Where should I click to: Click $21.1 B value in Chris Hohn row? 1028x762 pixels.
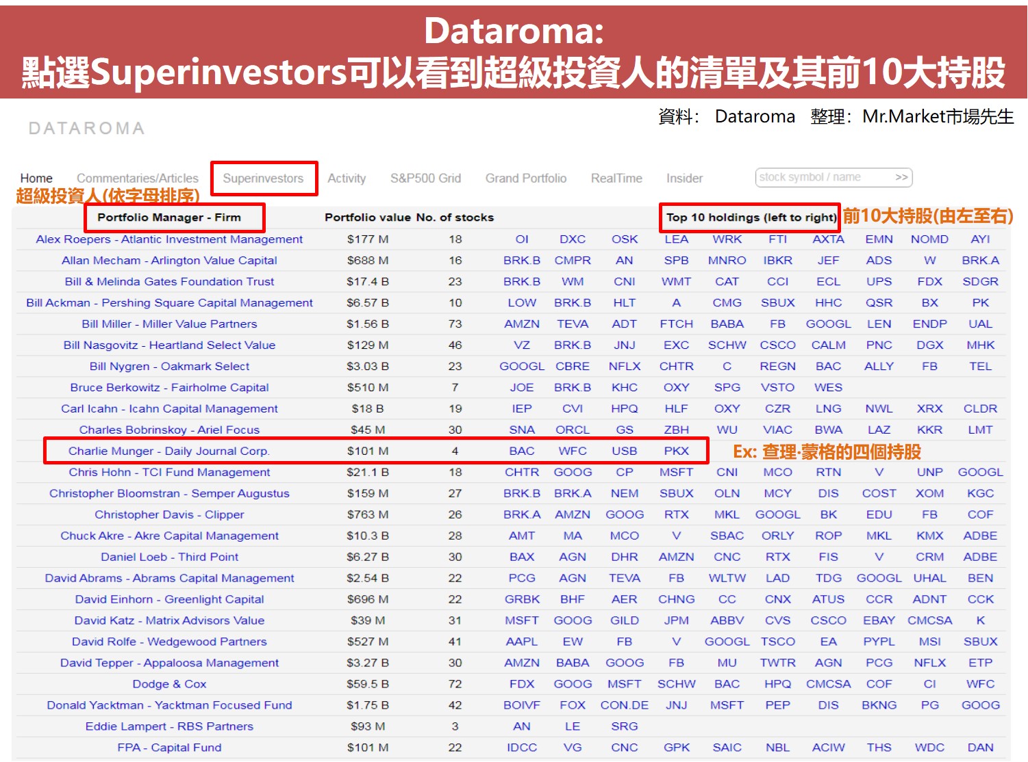tap(368, 472)
